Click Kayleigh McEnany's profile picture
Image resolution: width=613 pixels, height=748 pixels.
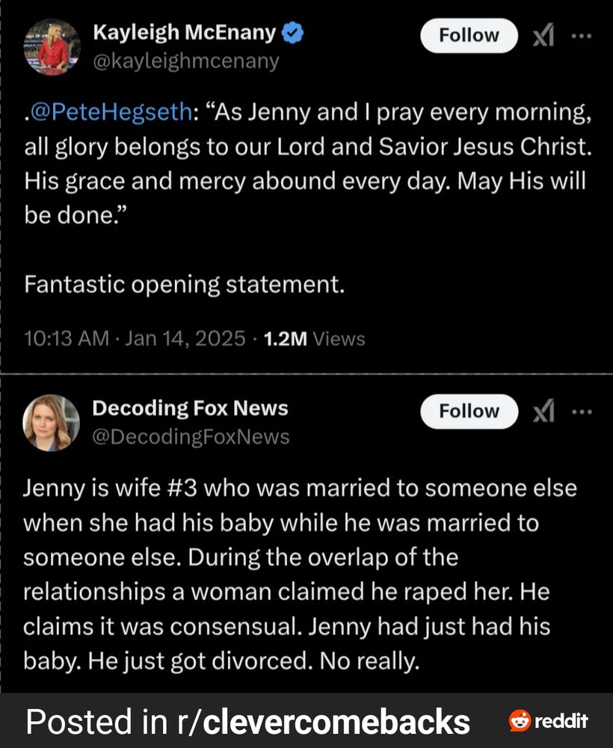[52, 46]
